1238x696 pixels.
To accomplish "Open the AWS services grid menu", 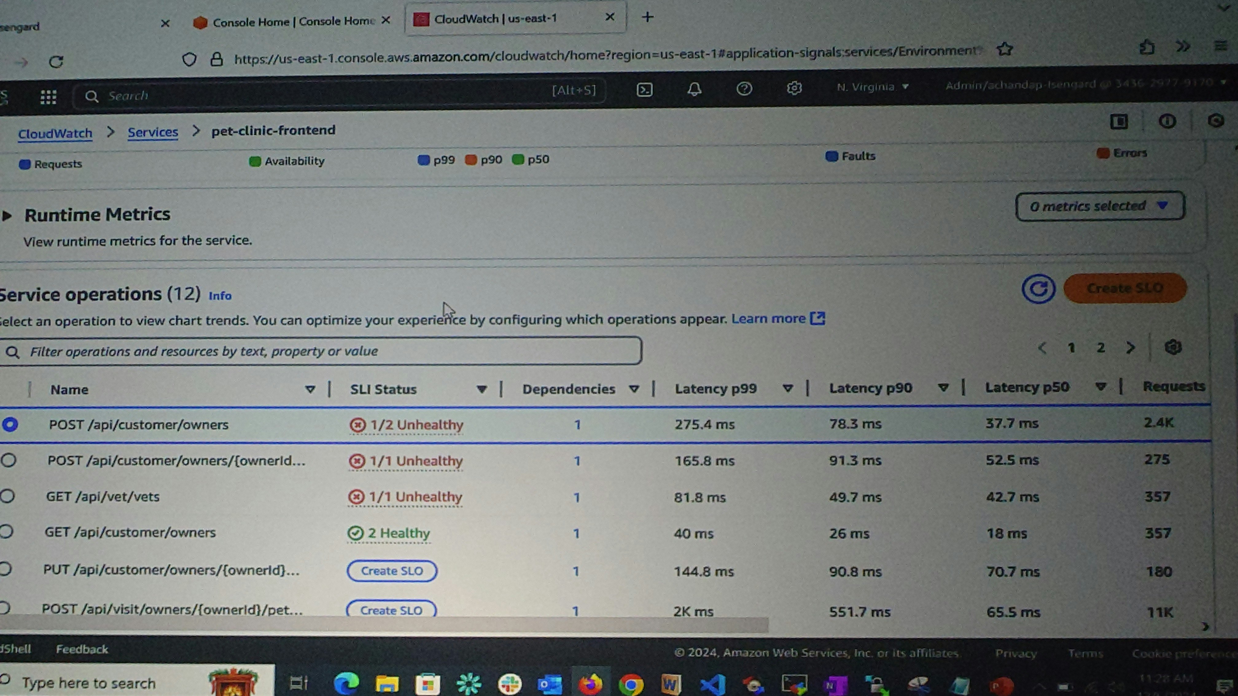I will click(x=48, y=97).
